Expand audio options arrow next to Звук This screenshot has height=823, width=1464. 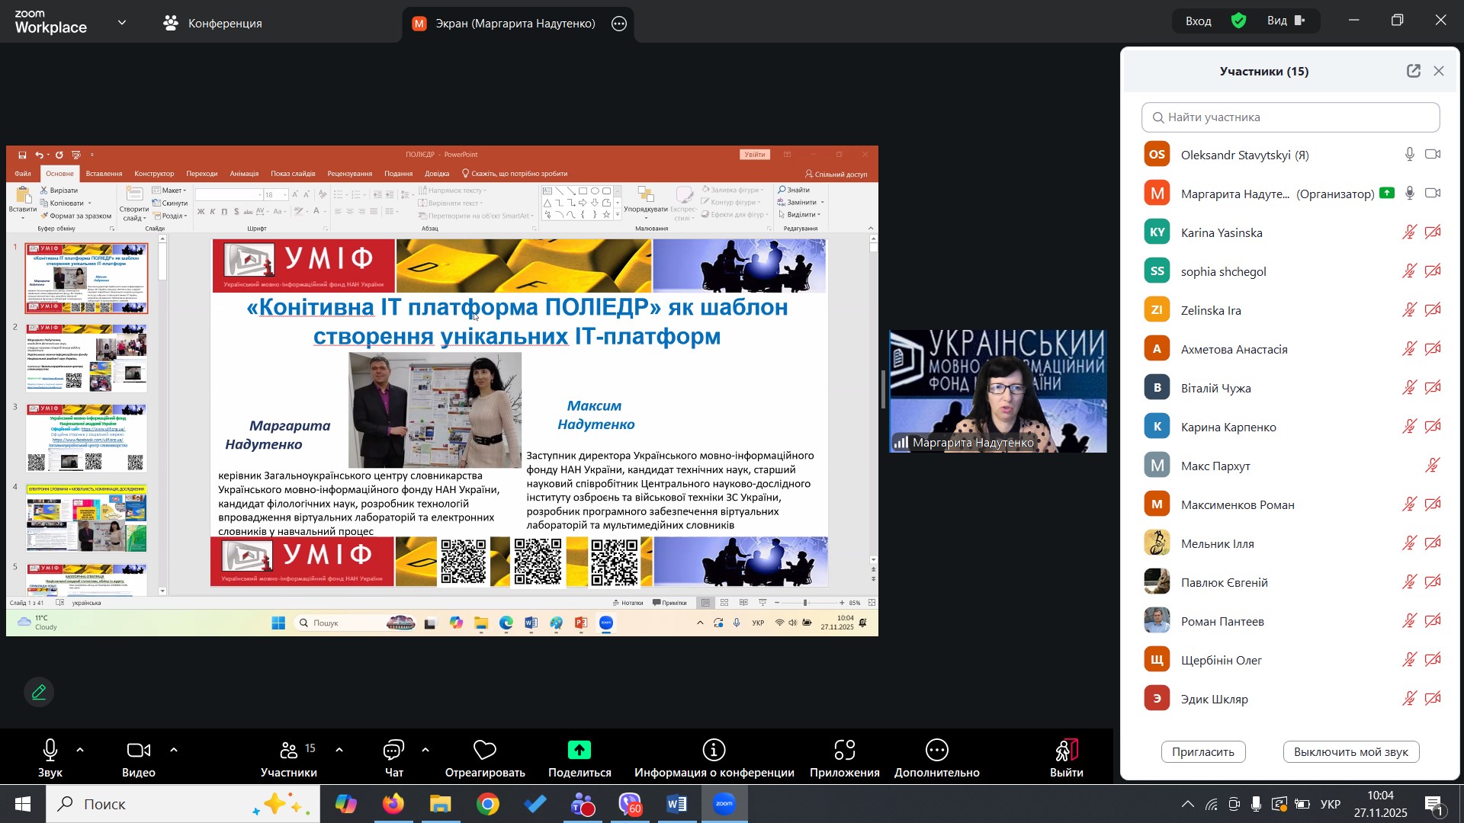pos(80,751)
